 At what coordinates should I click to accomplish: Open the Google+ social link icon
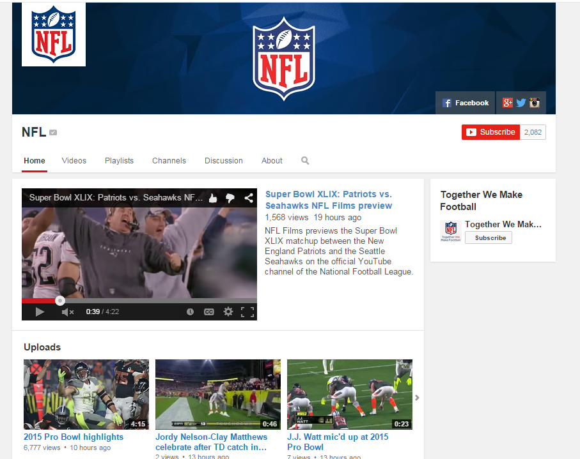tap(508, 103)
